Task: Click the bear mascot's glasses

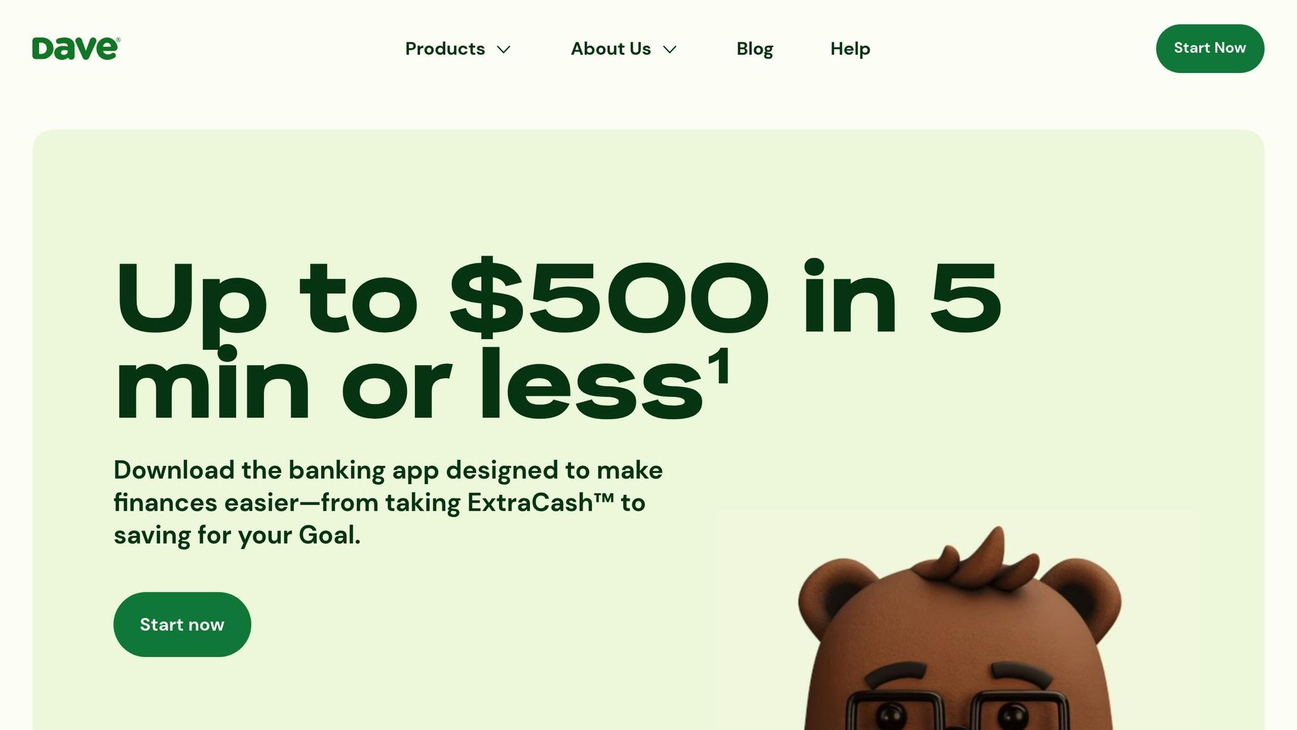Action: coord(956,711)
